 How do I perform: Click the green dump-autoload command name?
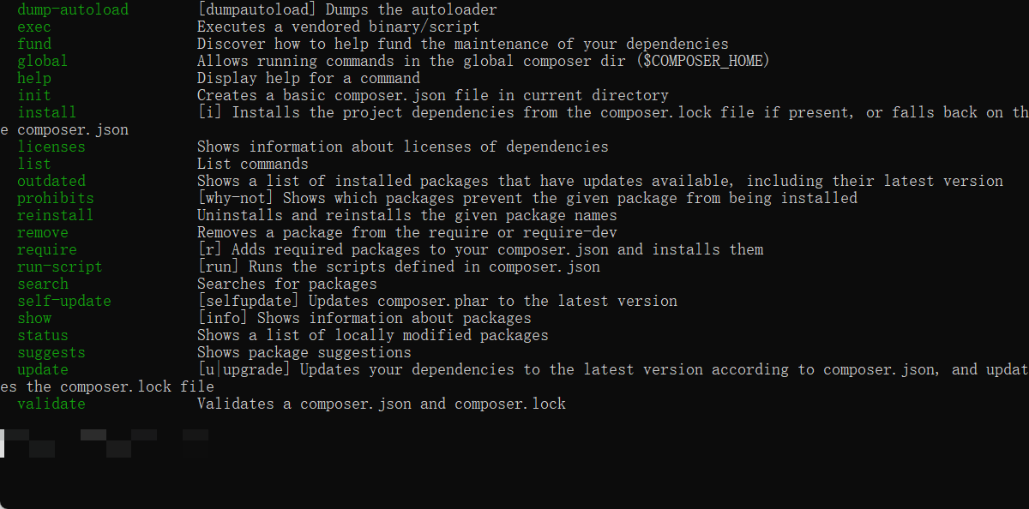(x=72, y=10)
